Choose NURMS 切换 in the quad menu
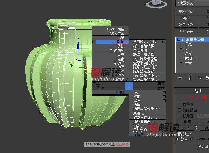 (115, 29)
